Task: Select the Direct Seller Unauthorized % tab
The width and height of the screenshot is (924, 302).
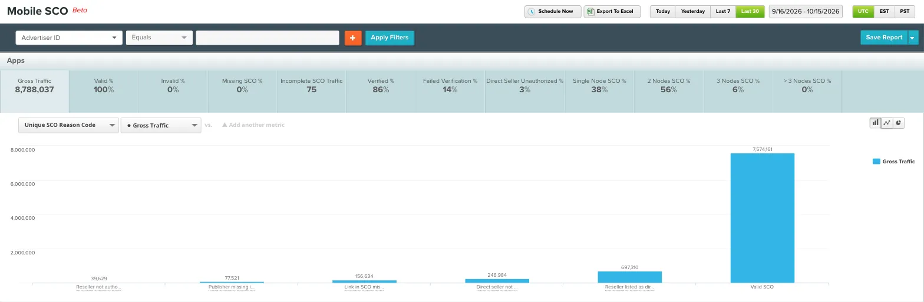Action: 524,91
